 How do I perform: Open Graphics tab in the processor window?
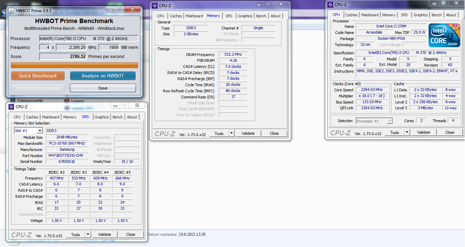click(421, 15)
